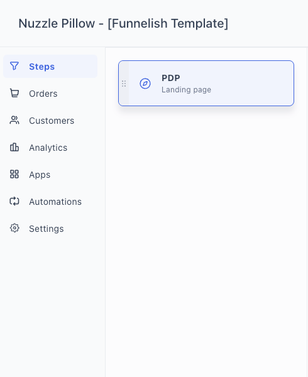Viewport: 308px width, 377px height.
Task: Open the Automations label in the sidebar
Action: click(55, 202)
